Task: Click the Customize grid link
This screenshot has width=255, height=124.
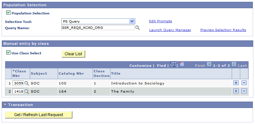Action: point(140,65)
